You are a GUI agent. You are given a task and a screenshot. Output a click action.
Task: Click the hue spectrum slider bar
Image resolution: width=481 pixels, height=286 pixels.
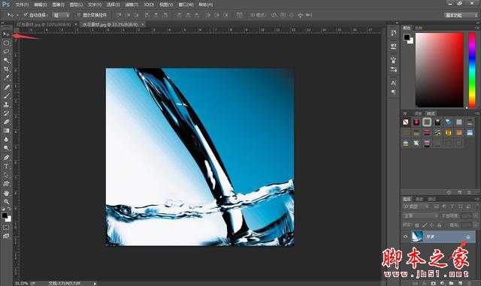pyautogui.click(x=473, y=71)
